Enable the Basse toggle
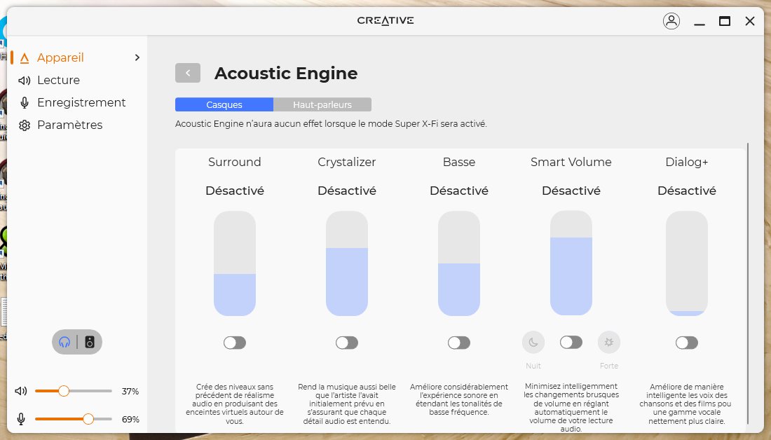Image resolution: width=771 pixels, height=440 pixels. tap(459, 343)
